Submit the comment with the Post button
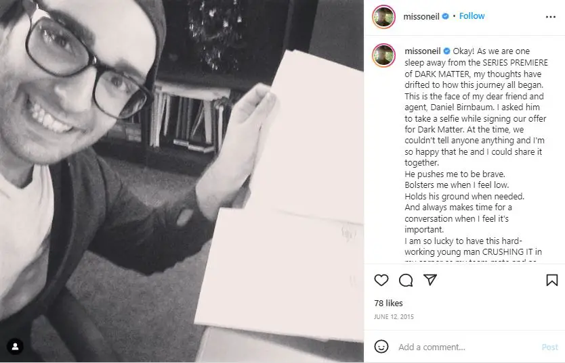This screenshot has width=565, height=363. click(550, 347)
